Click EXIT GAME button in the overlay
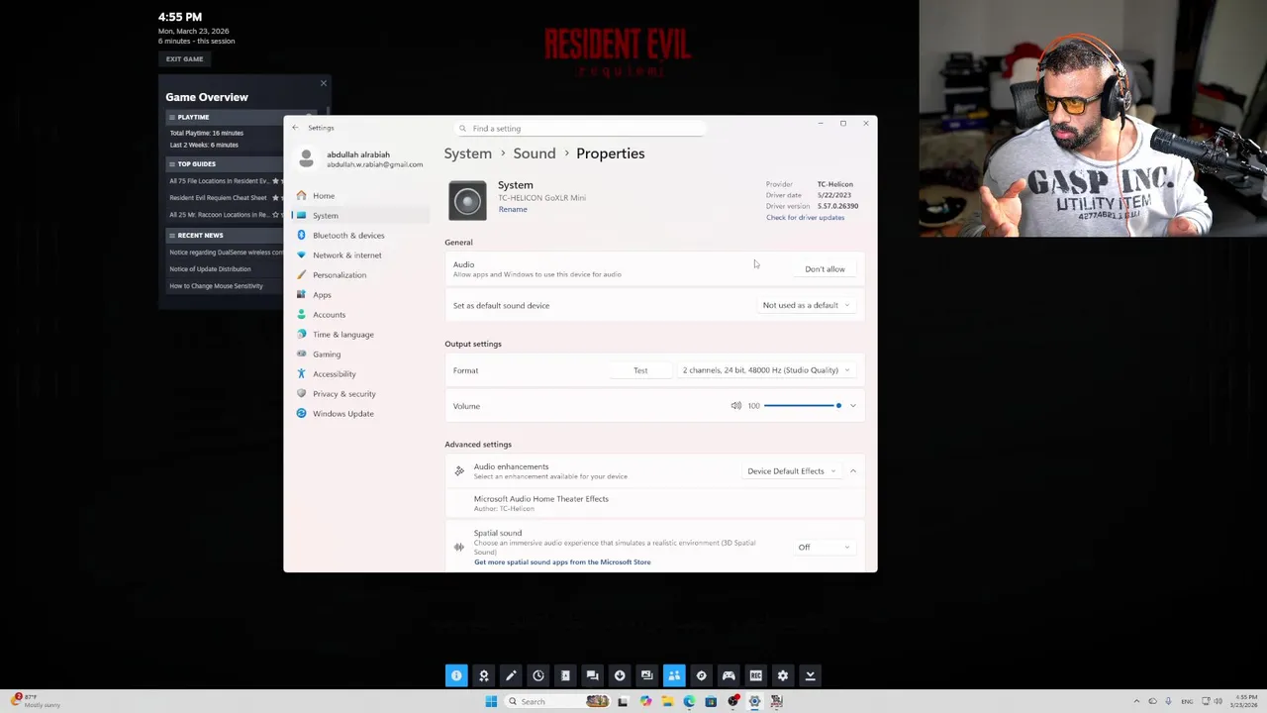Viewport: 1267px width, 713px height. [184, 58]
